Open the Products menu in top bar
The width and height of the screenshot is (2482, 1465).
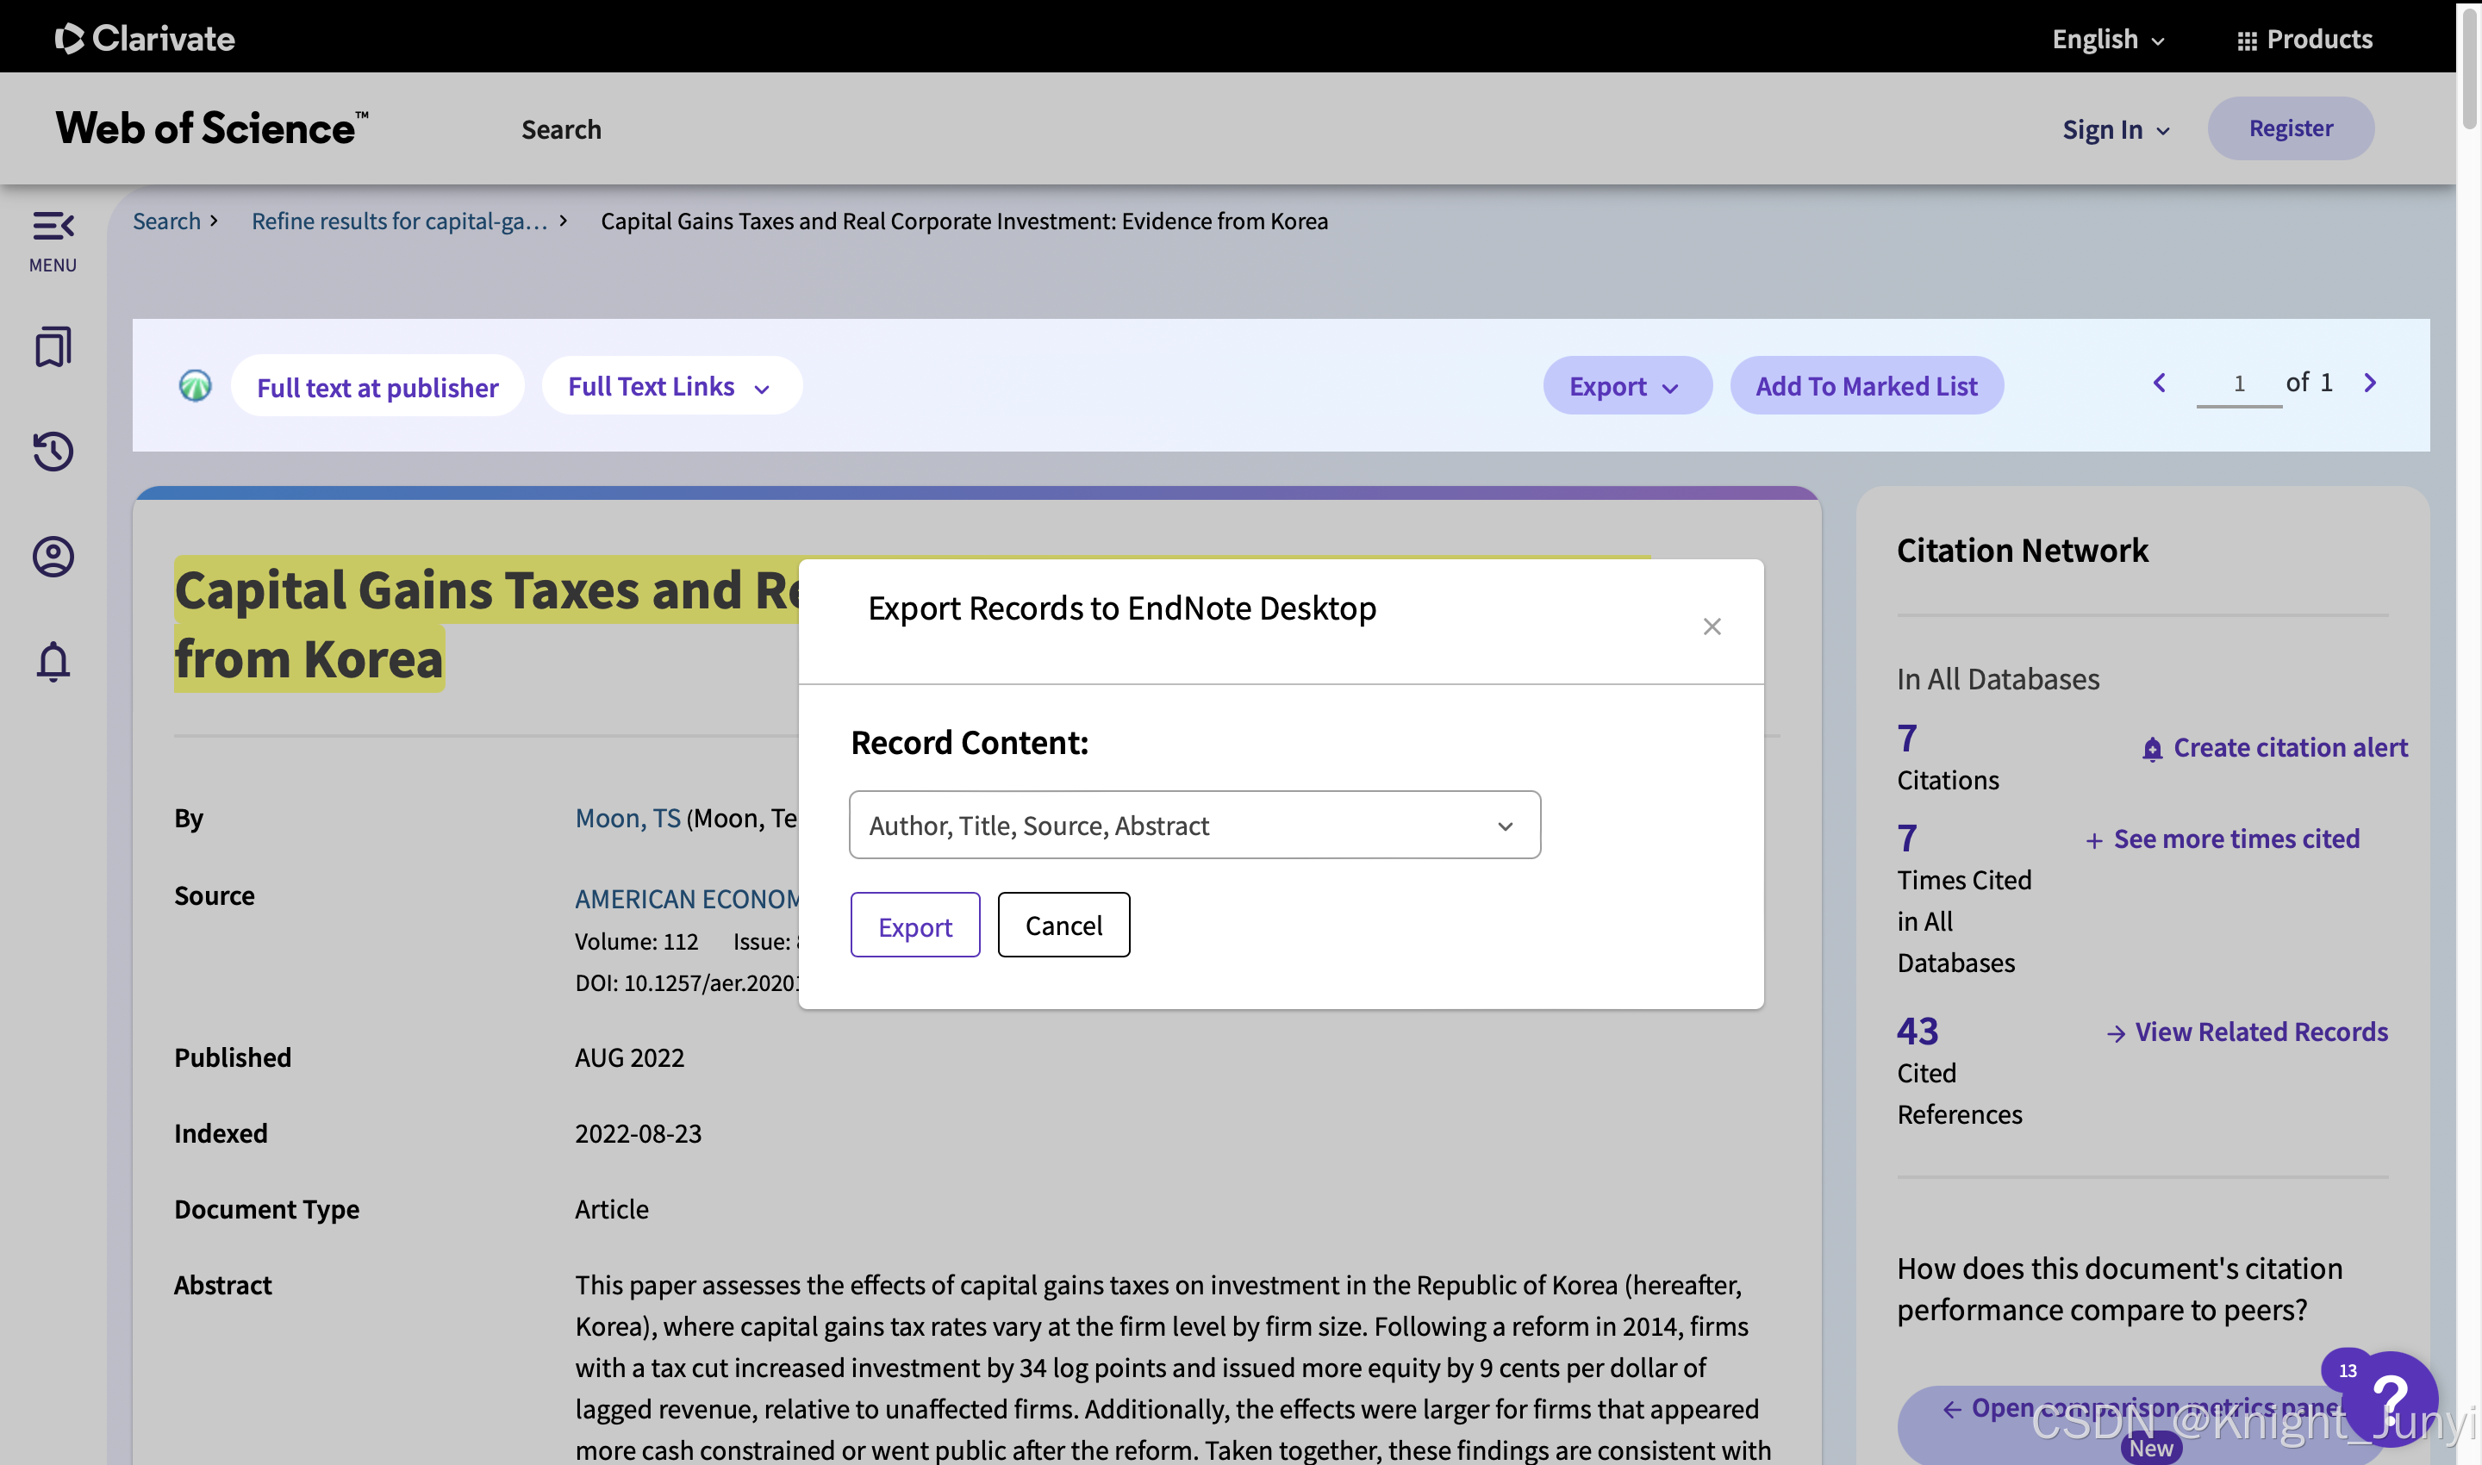2304,40
